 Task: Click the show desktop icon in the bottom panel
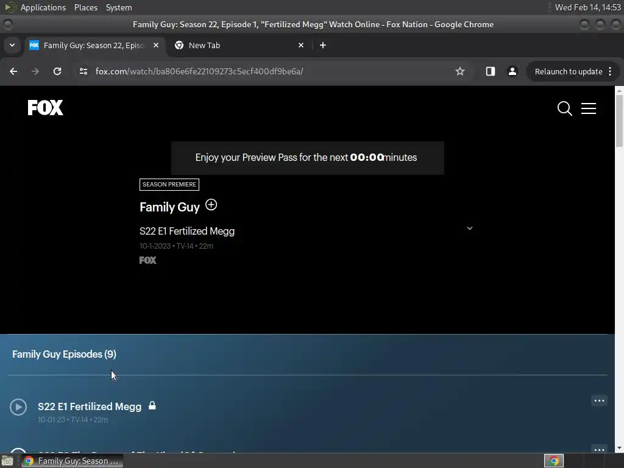pos(7,461)
